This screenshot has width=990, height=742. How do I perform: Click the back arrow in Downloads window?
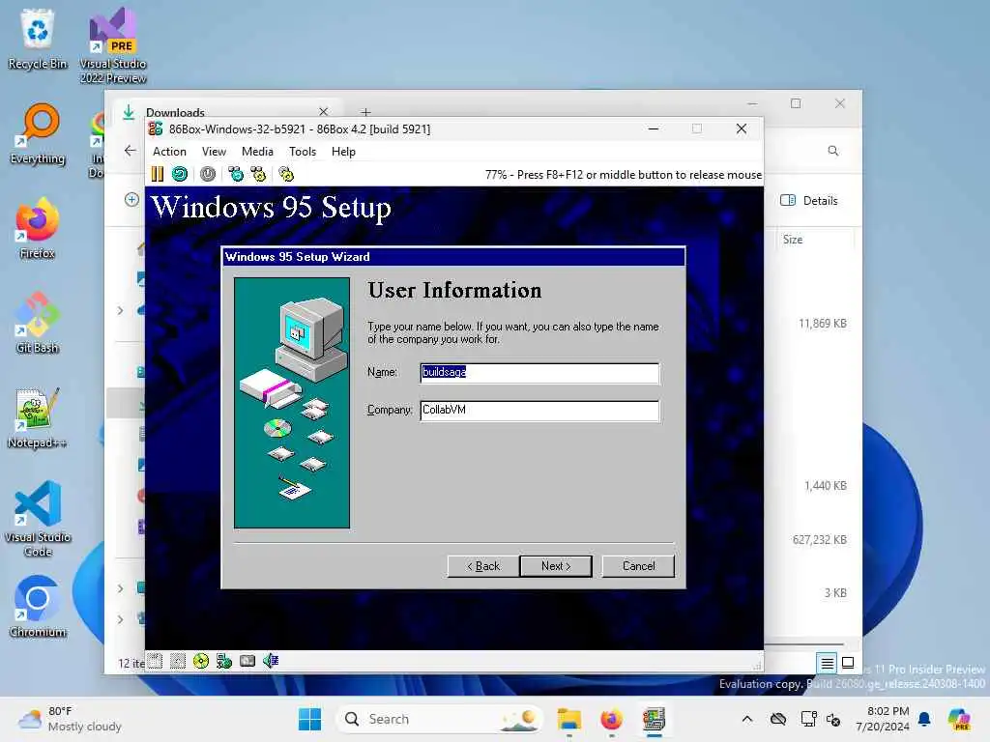(131, 151)
